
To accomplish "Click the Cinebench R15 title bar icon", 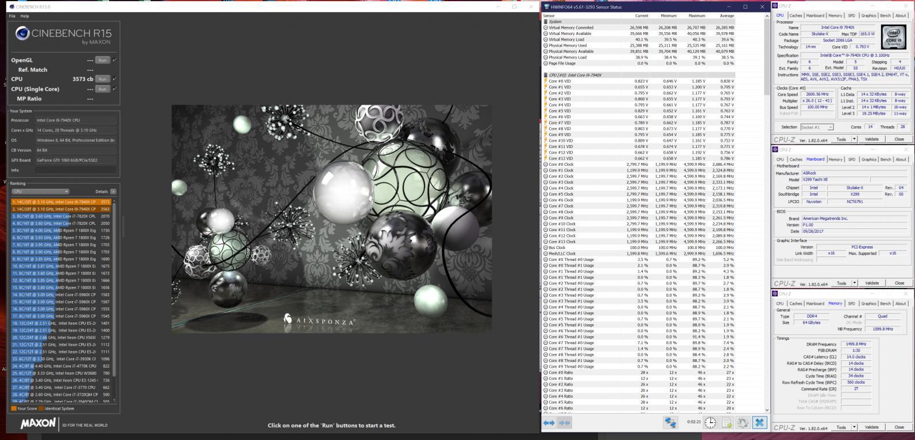I will click(x=11, y=7).
